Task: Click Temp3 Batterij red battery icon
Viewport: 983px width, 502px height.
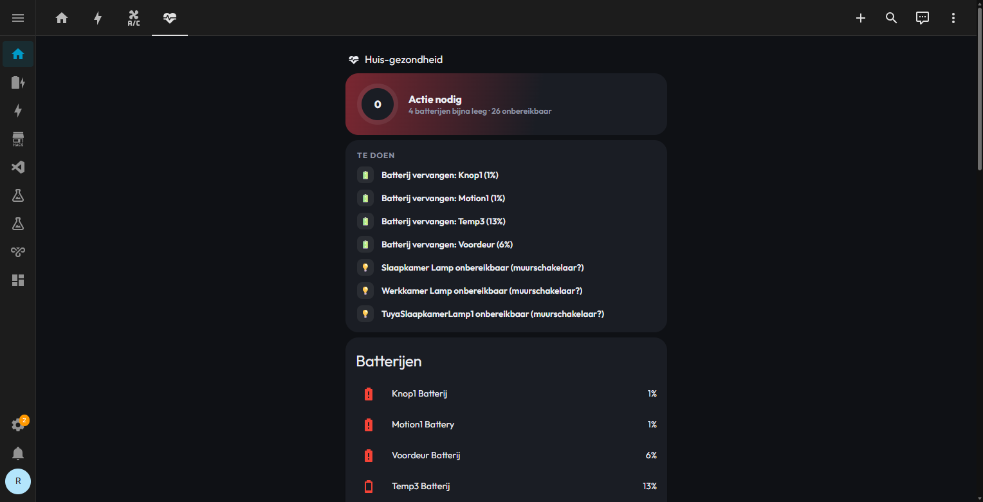Action: (x=369, y=487)
